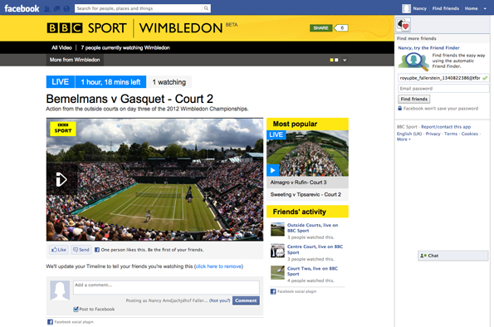Image resolution: width=494 pixels, height=327 pixels.
Task: Click the 1 hour, 18 mins left label
Action: coord(110,82)
